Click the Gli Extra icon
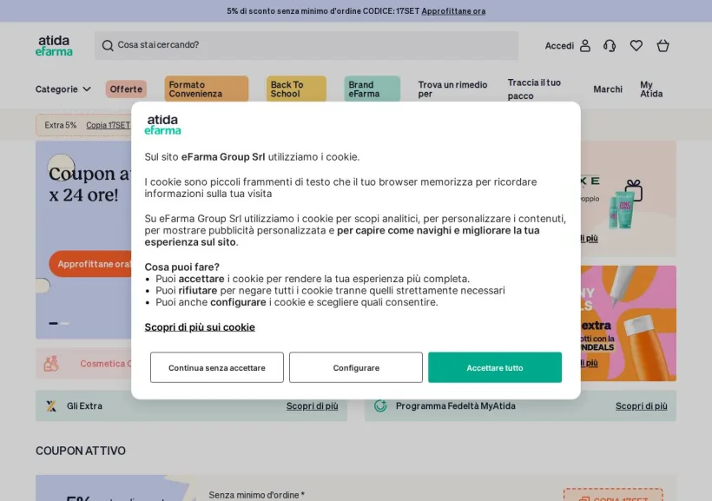712x501 pixels. point(51,406)
